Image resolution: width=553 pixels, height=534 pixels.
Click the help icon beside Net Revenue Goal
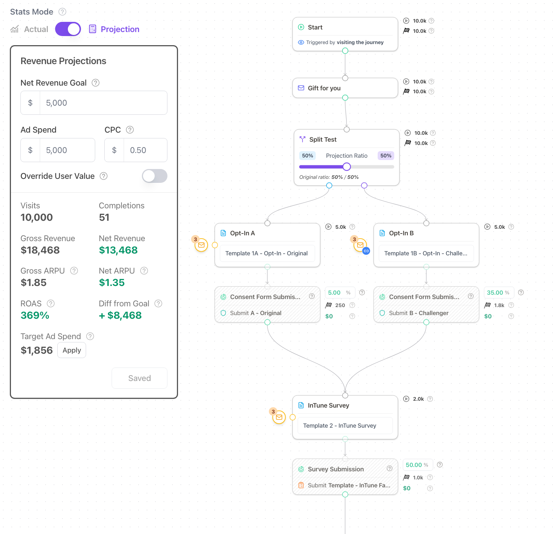click(x=96, y=83)
